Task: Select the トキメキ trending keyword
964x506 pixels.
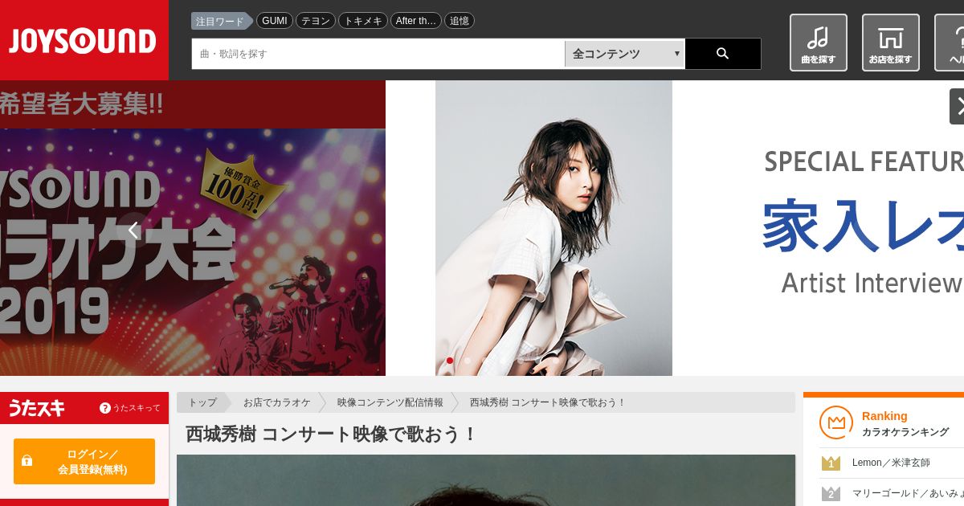Action: (x=363, y=21)
